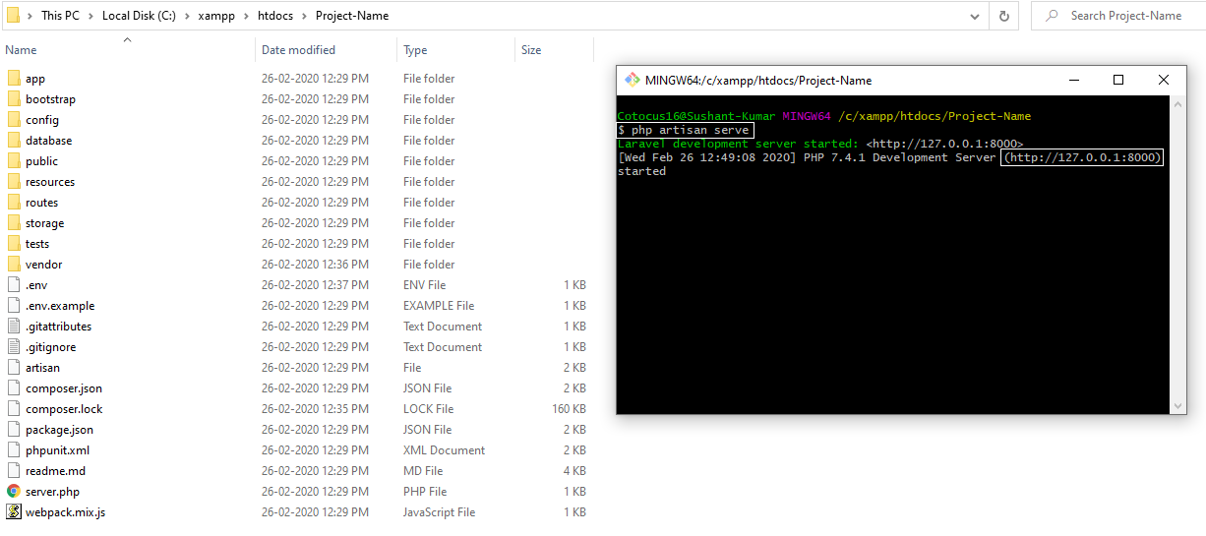
Task: Expand the chevron after htdocs breadcrumb
Action: (306, 16)
